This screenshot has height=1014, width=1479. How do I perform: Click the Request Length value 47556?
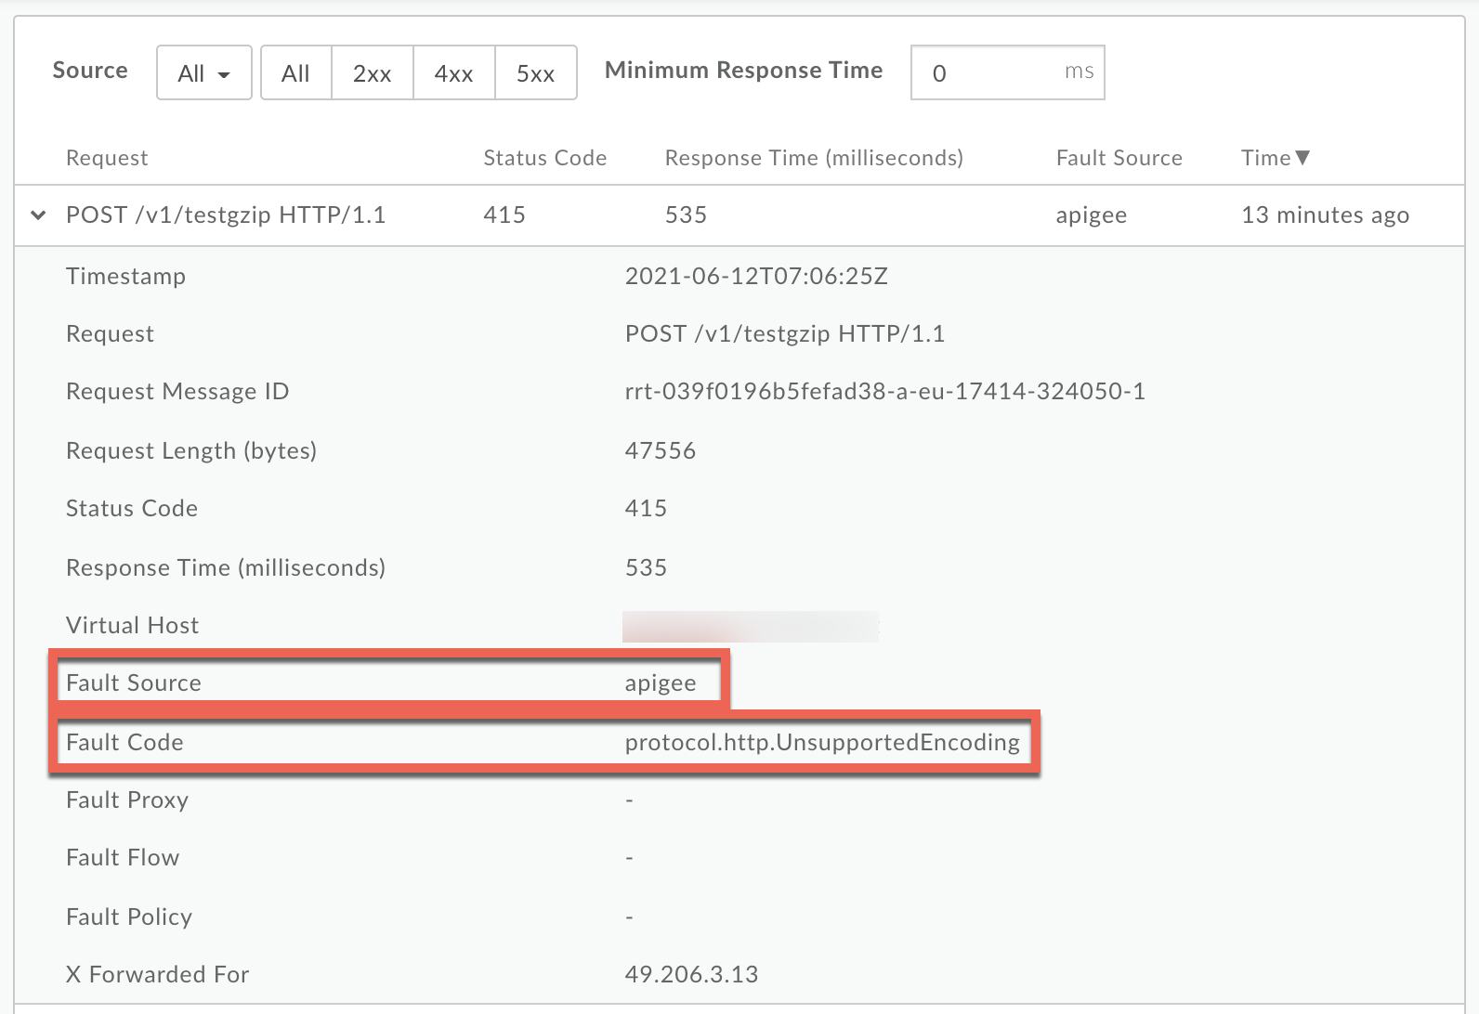pyautogui.click(x=661, y=451)
